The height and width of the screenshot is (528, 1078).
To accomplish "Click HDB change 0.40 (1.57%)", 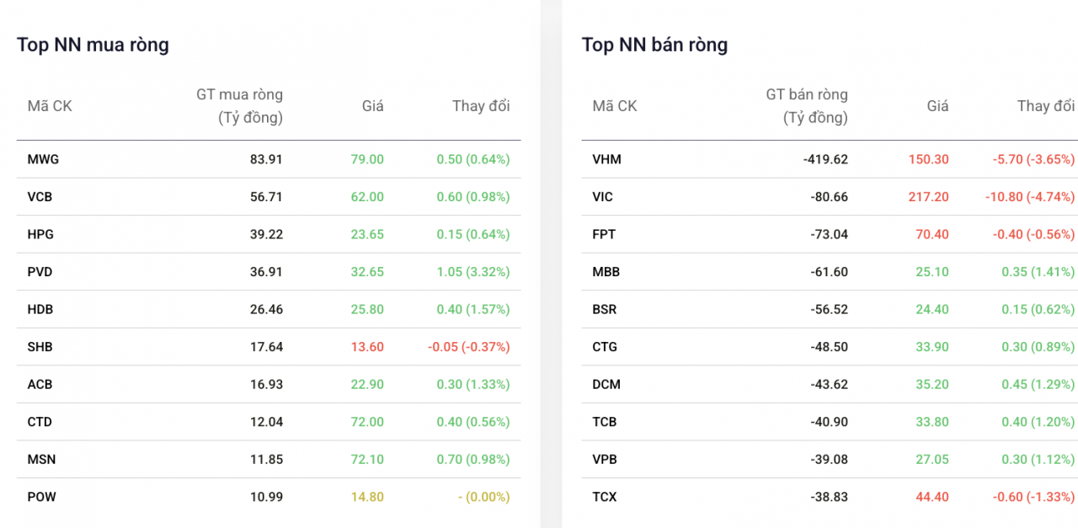I will (x=473, y=309).
